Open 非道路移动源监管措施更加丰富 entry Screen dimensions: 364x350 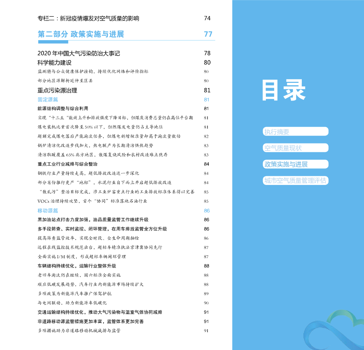[91, 322]
